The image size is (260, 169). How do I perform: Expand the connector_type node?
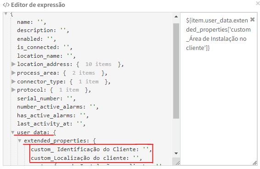(13, 82)
